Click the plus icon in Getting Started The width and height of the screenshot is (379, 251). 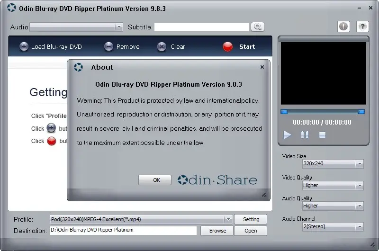pos(51,128)
